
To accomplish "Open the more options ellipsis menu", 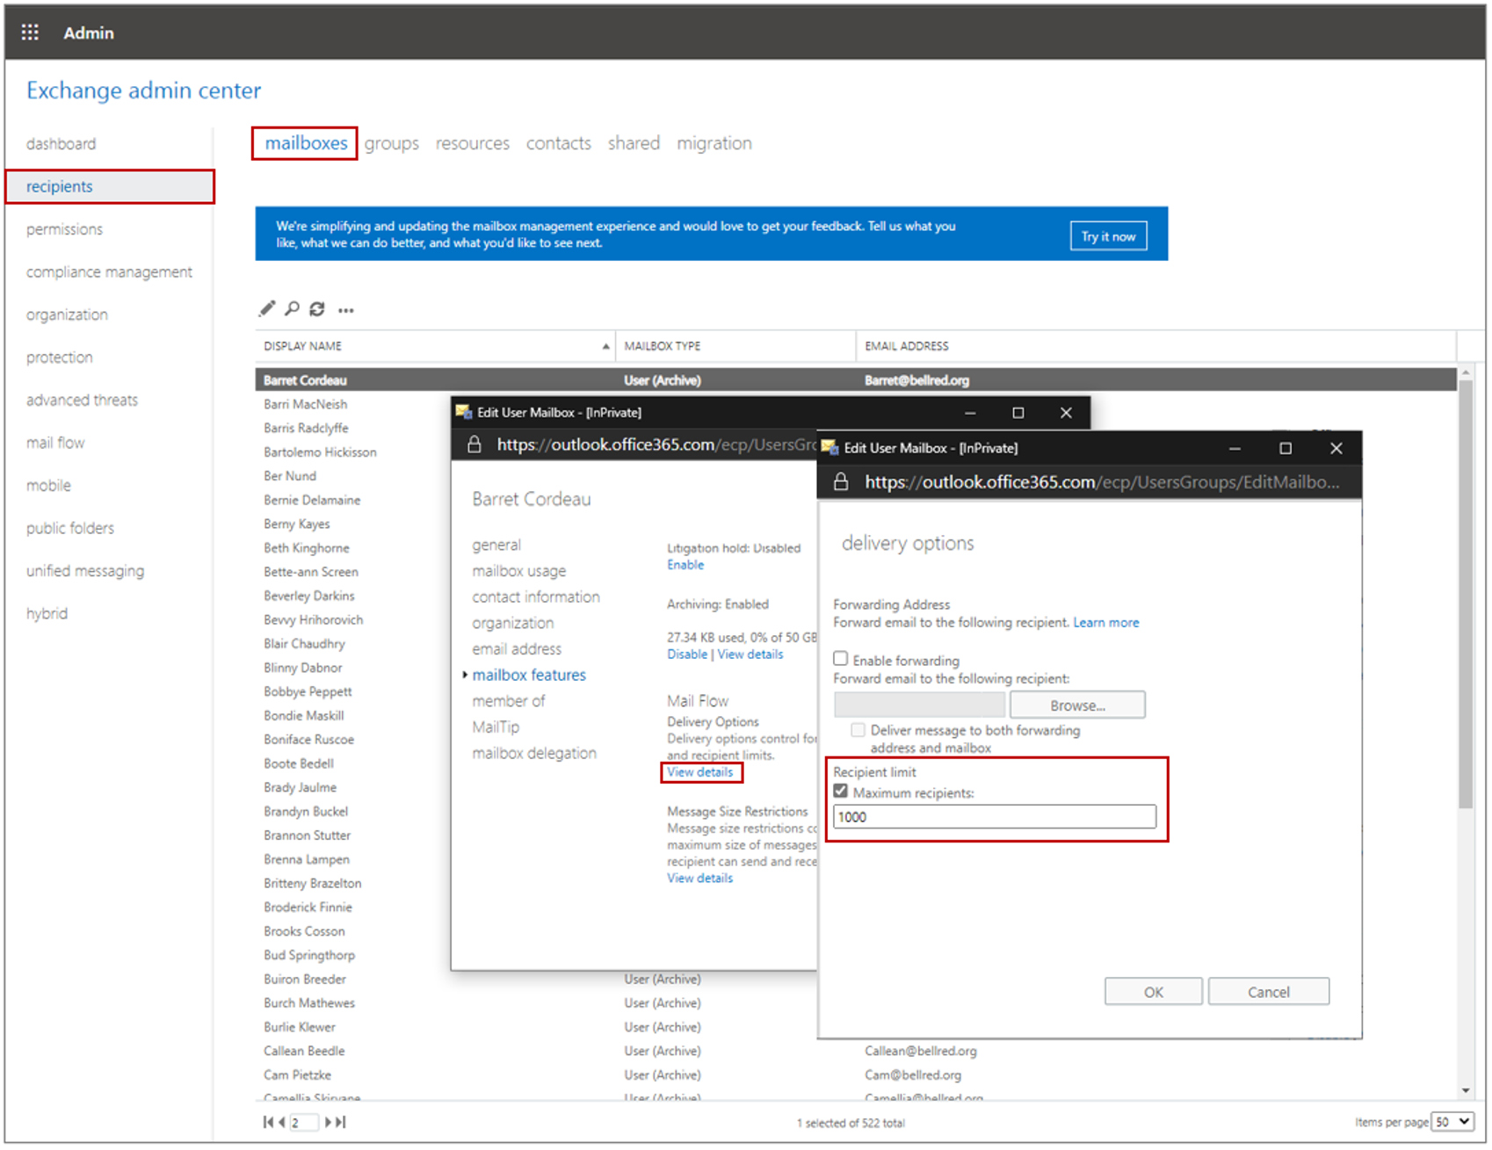I will [346, 310].
